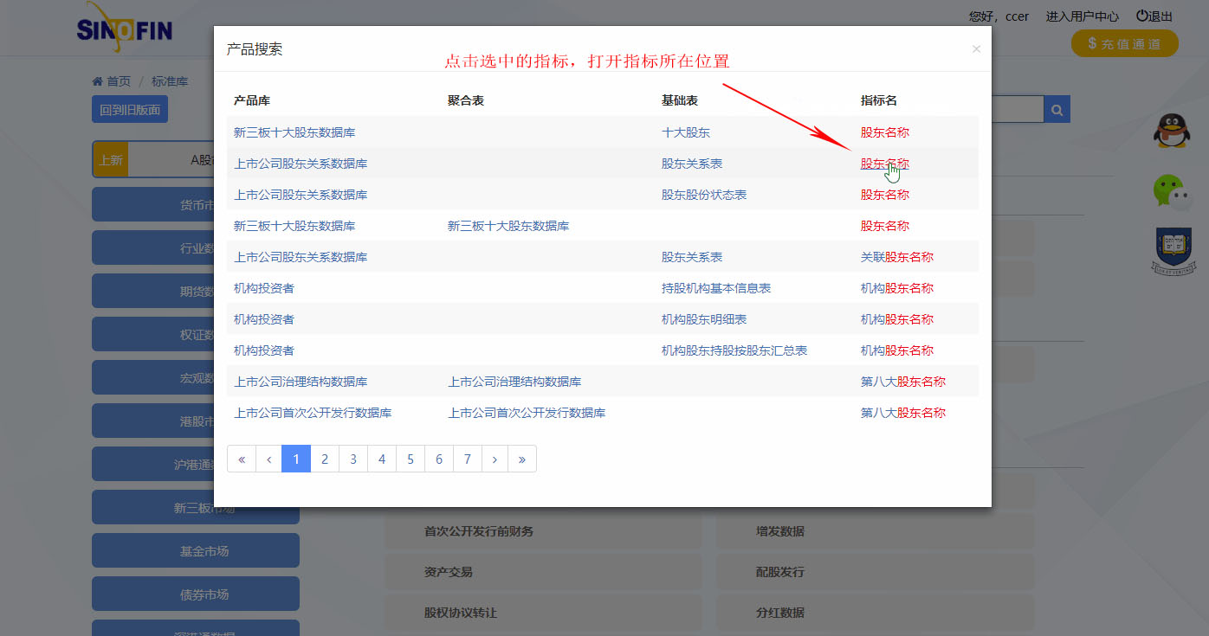This screenshot has width=1209, height=636.
Task: Click the SINOFIN logo
Action: (x=125, y=28)
